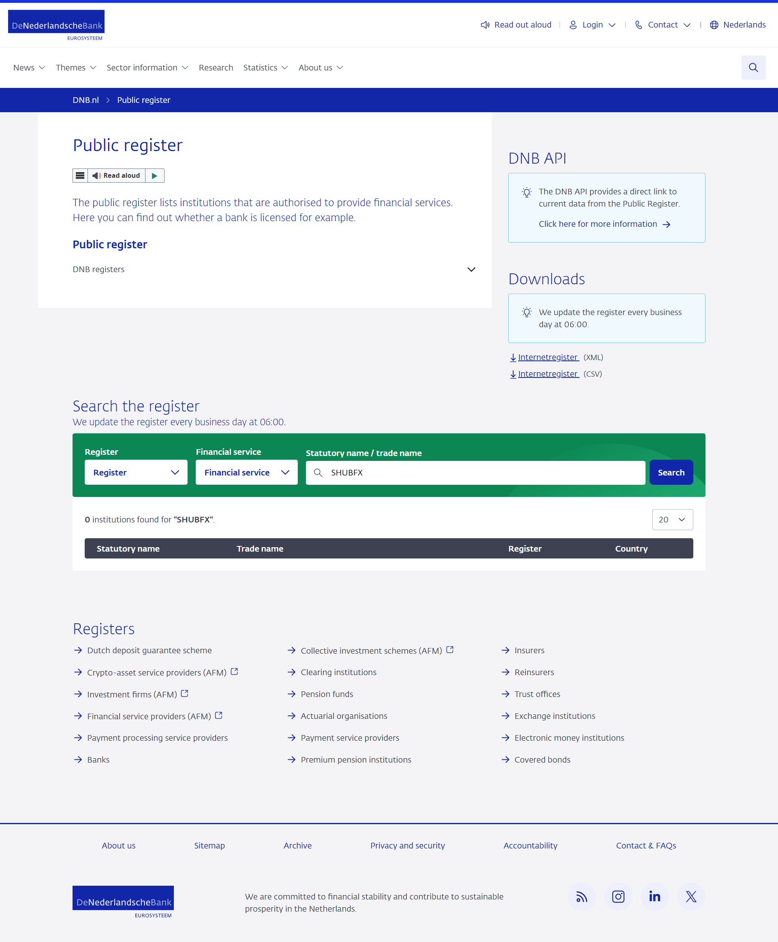The width and height of the screenshot is (778, 942).
Task: Go to the Research page
Action: (216, 68)
